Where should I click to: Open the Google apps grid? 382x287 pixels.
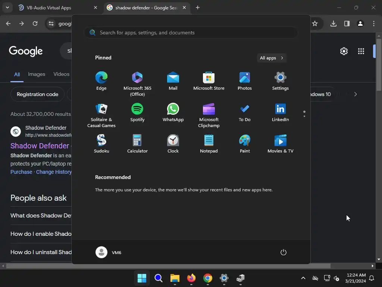[x=361, y=51]
